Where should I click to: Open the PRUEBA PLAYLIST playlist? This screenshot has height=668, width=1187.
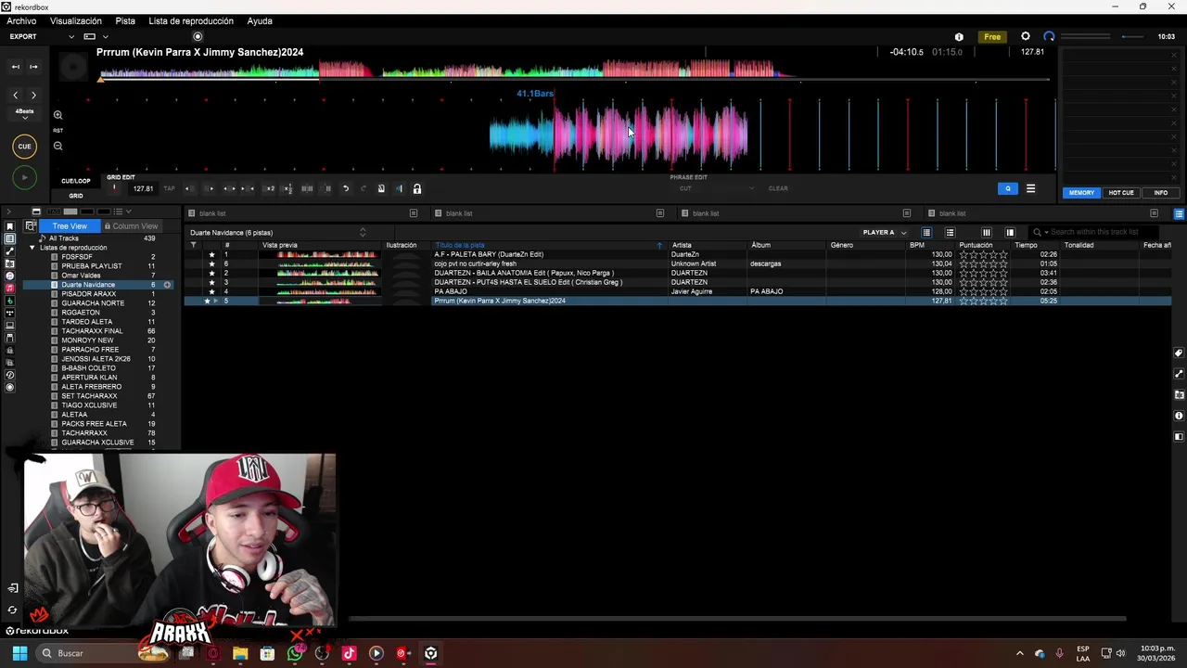(92, 266)
